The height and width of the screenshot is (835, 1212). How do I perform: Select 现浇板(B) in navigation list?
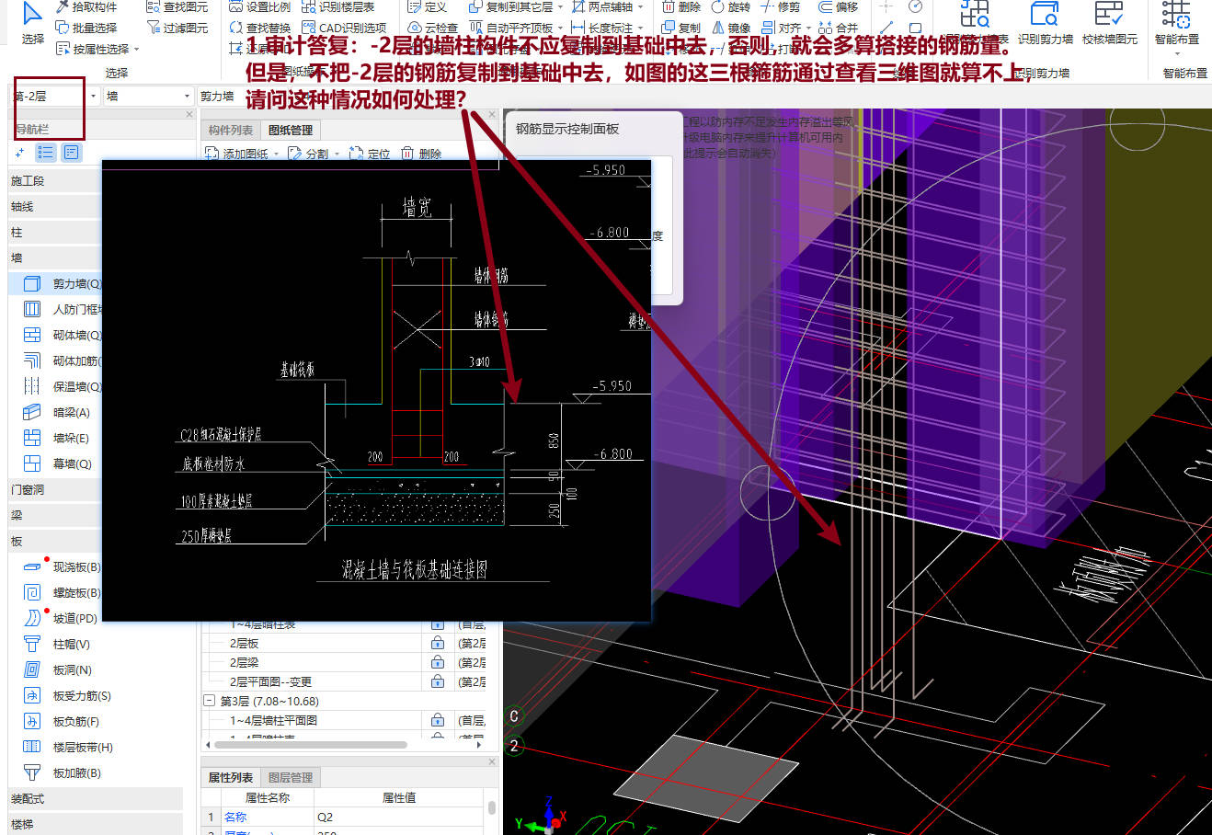coord(61,566)
